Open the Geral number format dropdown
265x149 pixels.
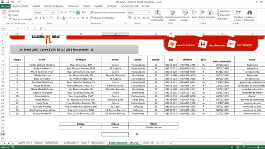(x=148, y=12)
